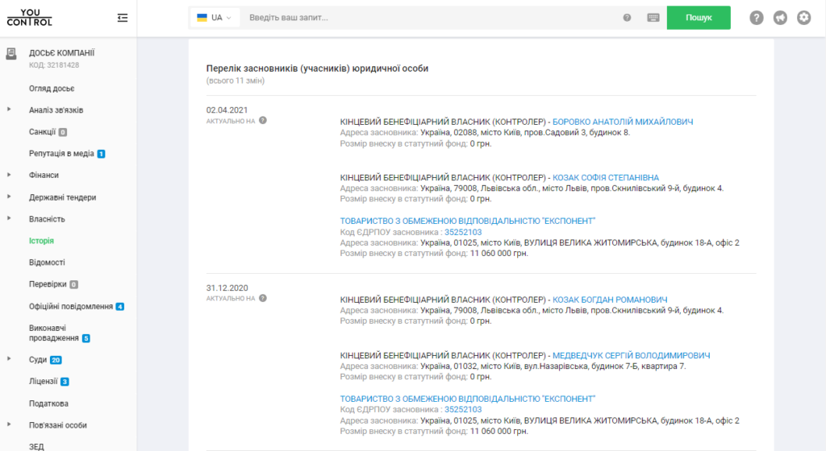Open Ліцензії menu item
826x451 pixels.
pos(44,382)
